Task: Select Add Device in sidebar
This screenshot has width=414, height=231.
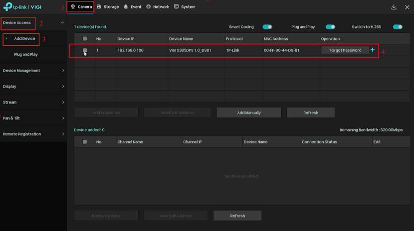Action: 24,39
